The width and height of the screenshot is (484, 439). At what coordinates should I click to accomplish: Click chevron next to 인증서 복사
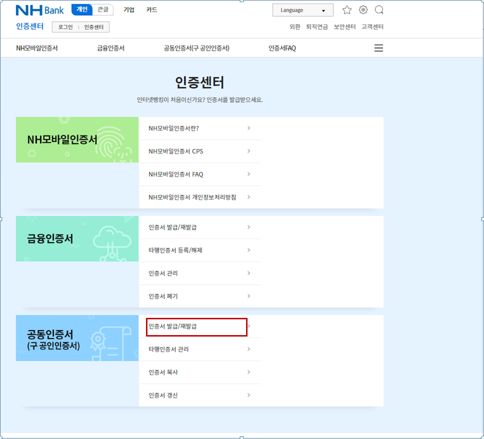249,372
